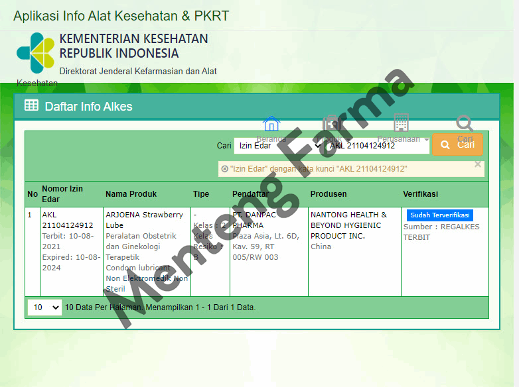Click the Produsen column header
The height and width of the screenshot is (387, 519).
coord(328,194)
